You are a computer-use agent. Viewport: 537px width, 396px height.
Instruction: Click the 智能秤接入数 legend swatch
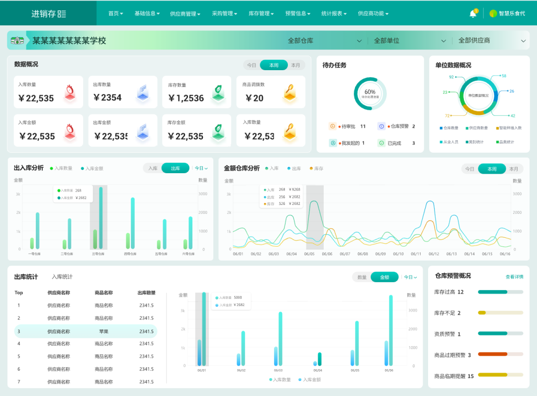(x=497, y=128)
